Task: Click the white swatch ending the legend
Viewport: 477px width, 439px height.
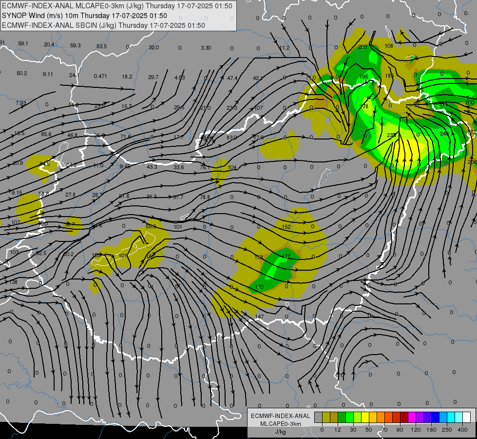Action: point(467,418)
